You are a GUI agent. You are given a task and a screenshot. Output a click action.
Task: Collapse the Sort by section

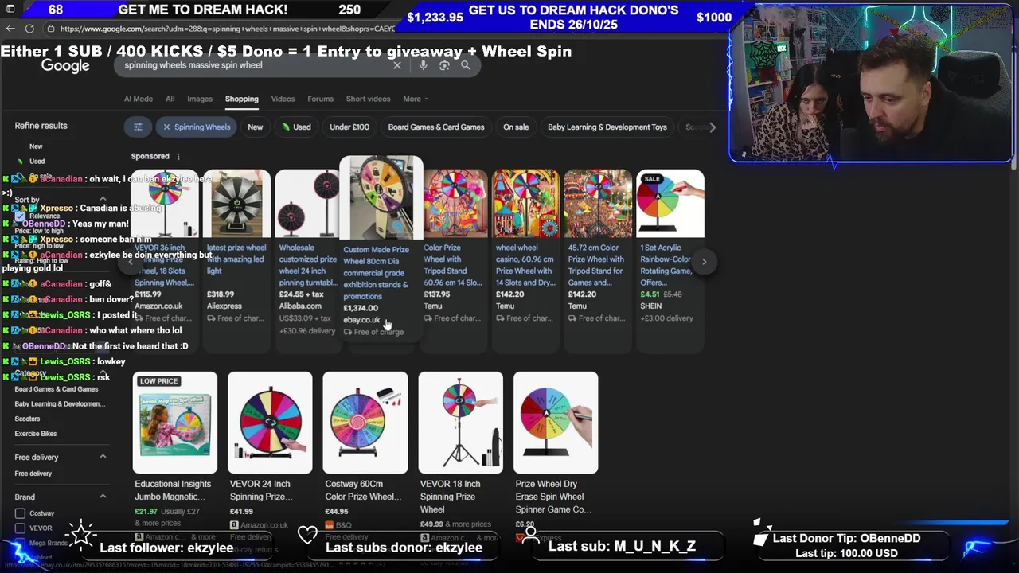103,199
